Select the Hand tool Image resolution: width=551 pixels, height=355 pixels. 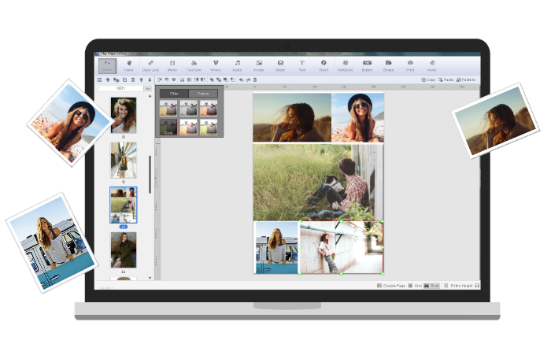click(128, 65)
